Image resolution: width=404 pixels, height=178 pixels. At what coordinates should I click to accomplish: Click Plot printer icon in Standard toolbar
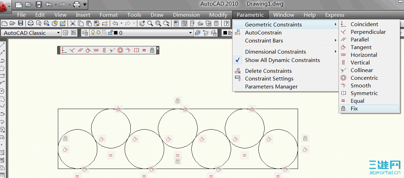tap(31, 24)
